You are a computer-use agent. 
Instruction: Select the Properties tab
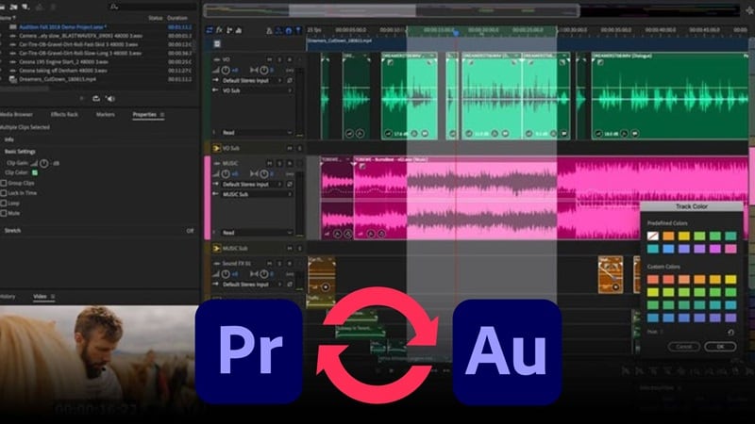(x=144, y=114)
